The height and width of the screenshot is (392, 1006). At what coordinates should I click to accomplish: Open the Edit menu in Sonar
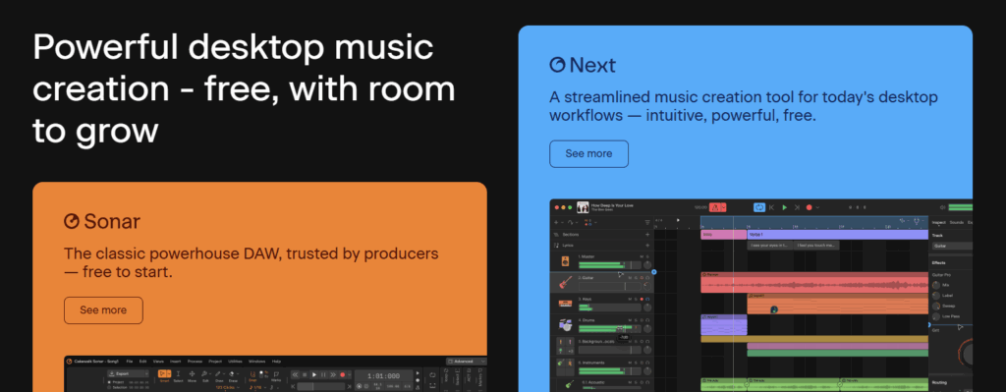[x=142, y=362]
